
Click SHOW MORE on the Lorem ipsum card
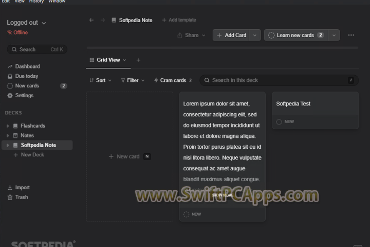[223, 195]
